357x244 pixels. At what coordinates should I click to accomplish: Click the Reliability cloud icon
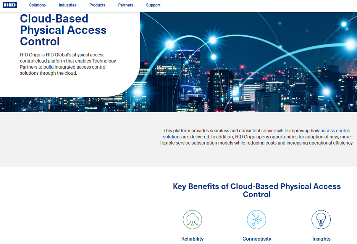click(x=192, y=220)
